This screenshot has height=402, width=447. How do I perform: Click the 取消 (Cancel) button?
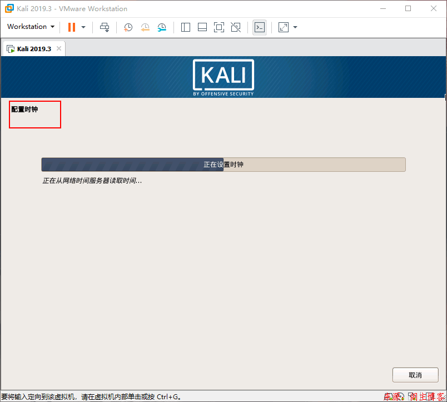(415, 375)
